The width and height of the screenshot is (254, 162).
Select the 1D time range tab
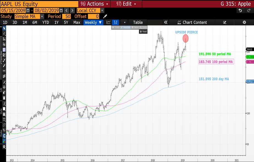[5, 22]
